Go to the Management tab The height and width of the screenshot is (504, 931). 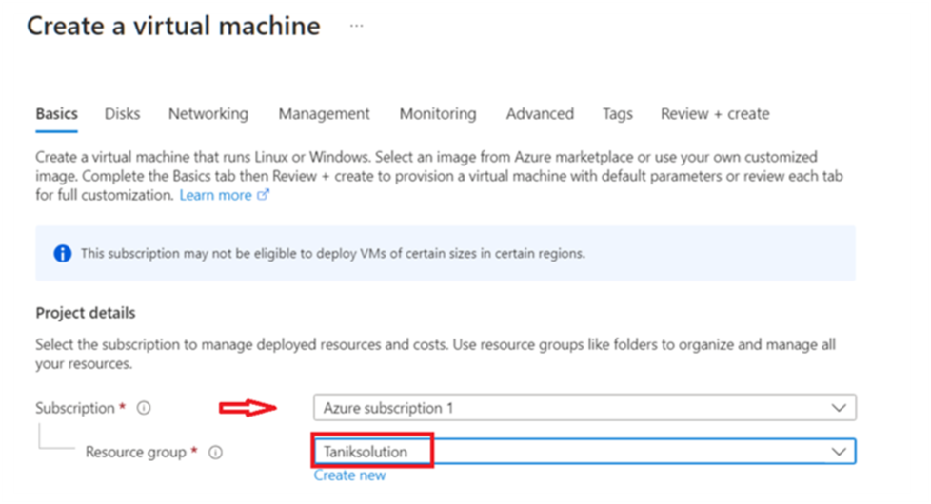tap(324, 114)
